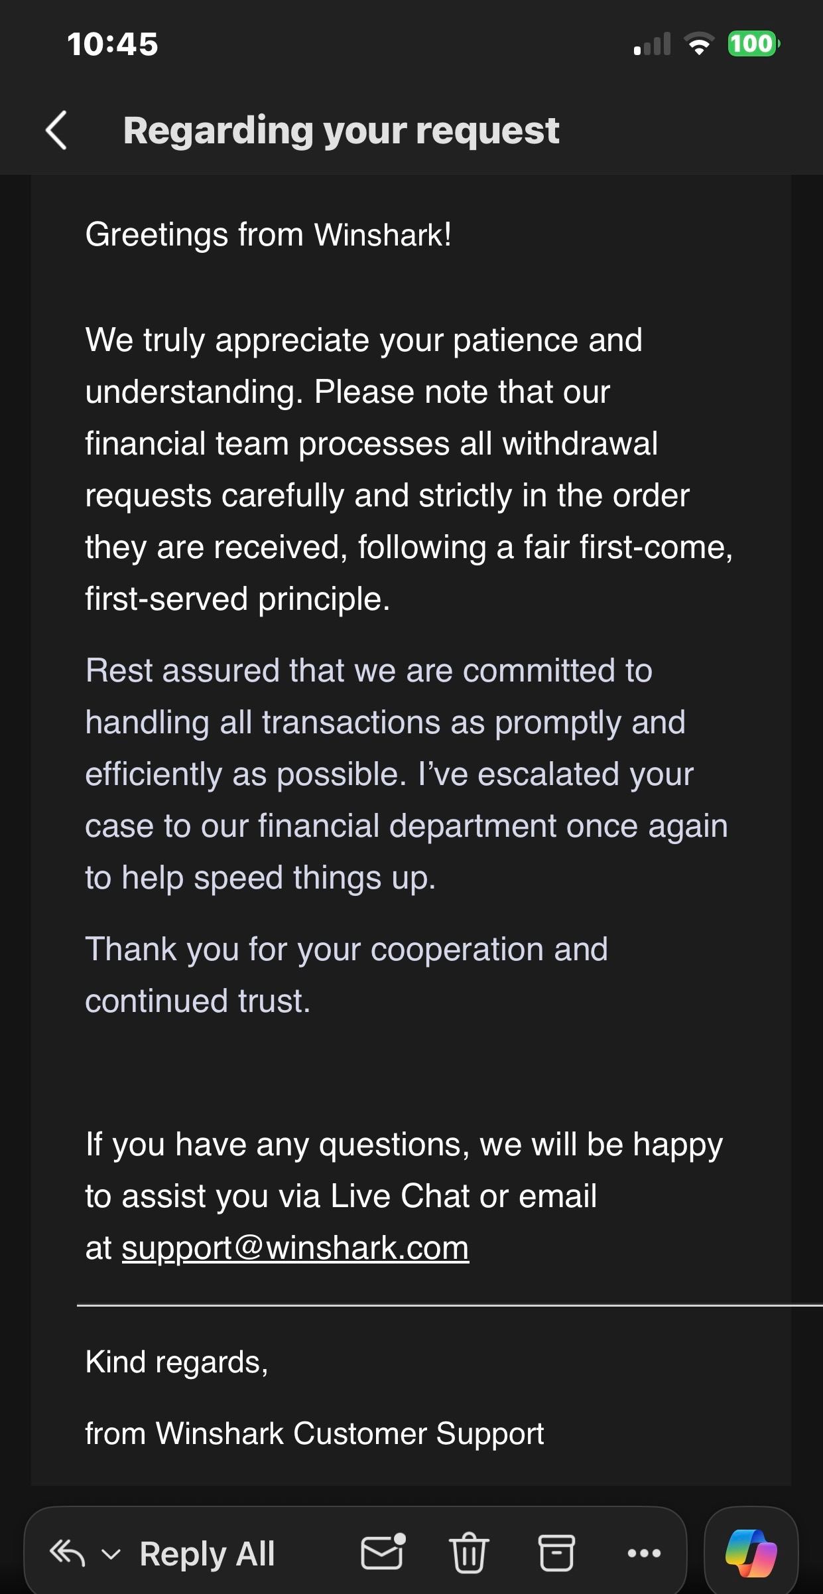Screen dimensions: 823x1594
Task: Tap Wi-Fi icon in status bar
Action: pyautogui.click(x=698, y=44)
